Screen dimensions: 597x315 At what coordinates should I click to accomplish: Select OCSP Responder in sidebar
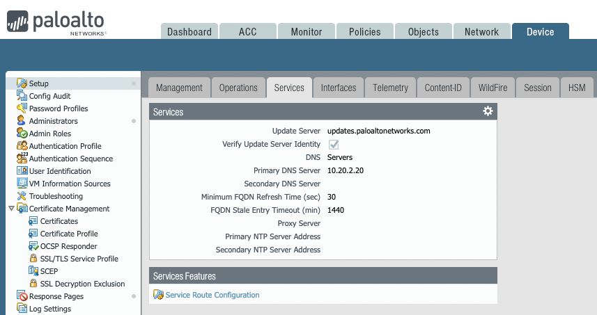(x=68, y=246)
